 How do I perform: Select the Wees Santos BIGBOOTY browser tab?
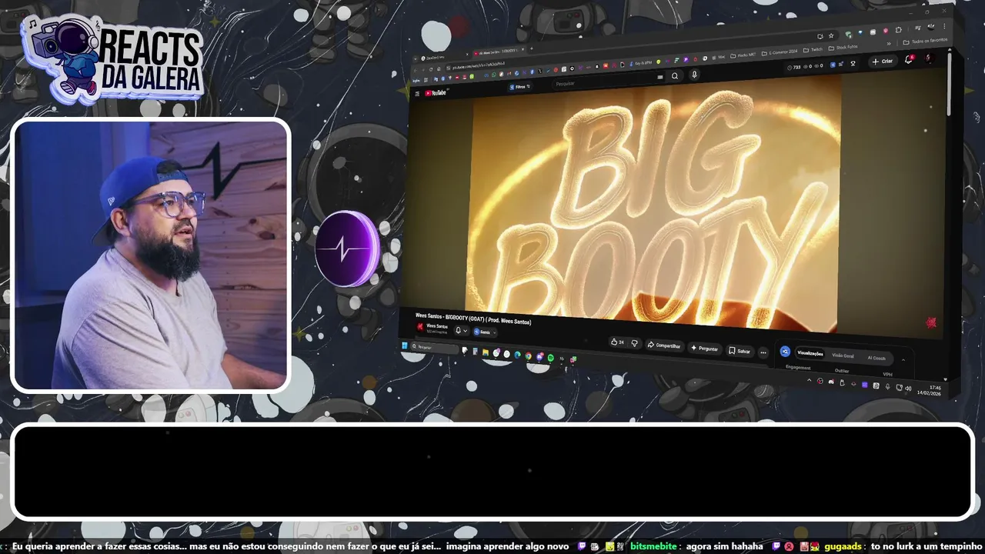(x=498, y=52)
